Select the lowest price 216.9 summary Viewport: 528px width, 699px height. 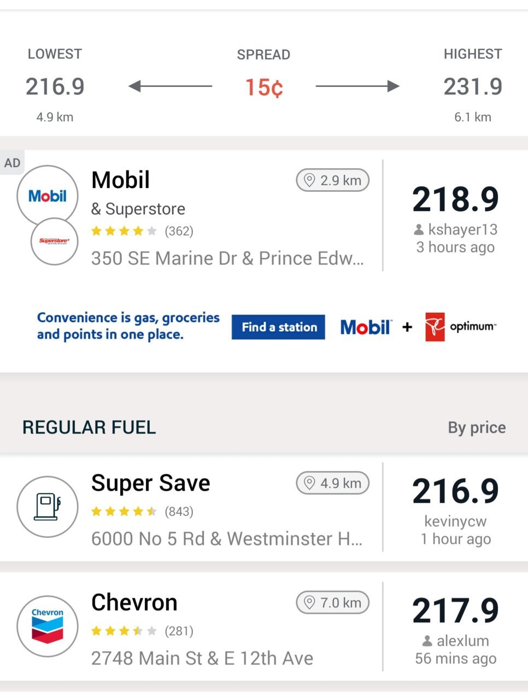coord(55,86)
